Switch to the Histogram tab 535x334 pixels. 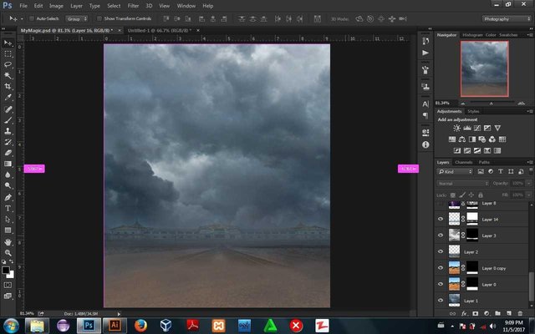[x=472, y=35]
